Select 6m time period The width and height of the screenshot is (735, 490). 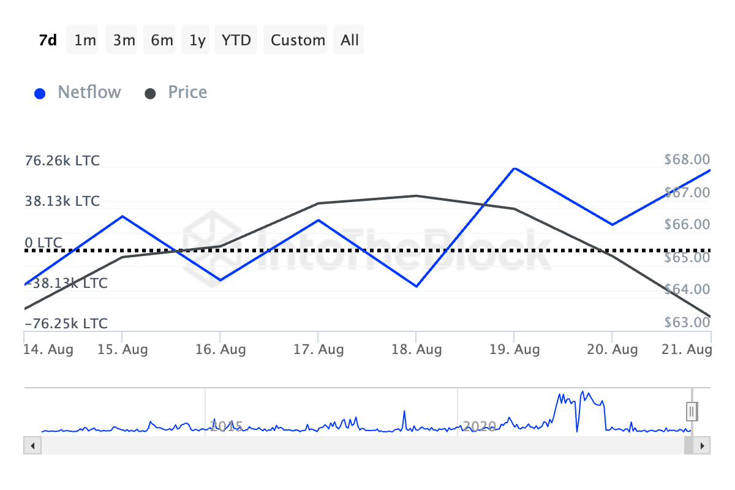tap(162, 40)
